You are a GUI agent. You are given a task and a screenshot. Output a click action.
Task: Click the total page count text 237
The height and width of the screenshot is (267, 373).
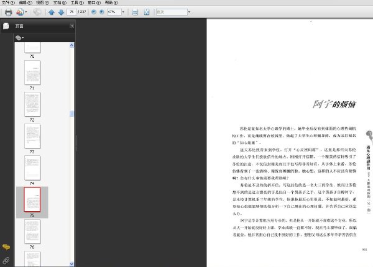[x=83, y=12]
